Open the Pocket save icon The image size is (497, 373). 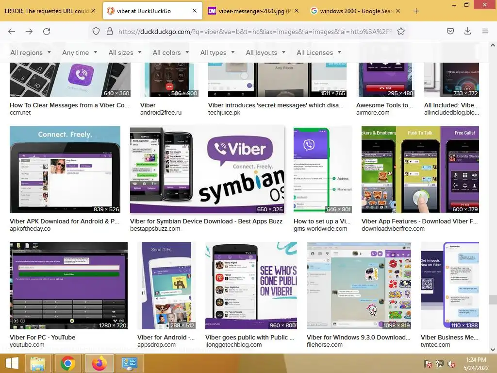pyautogui.click(x=450, y=31)
